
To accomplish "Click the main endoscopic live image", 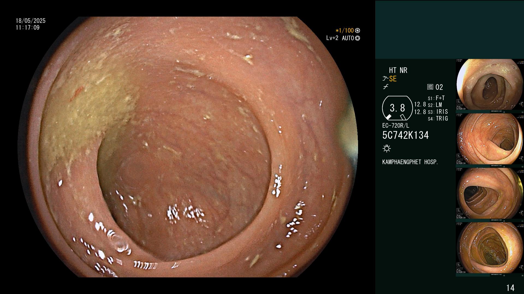I will [188, 147].
